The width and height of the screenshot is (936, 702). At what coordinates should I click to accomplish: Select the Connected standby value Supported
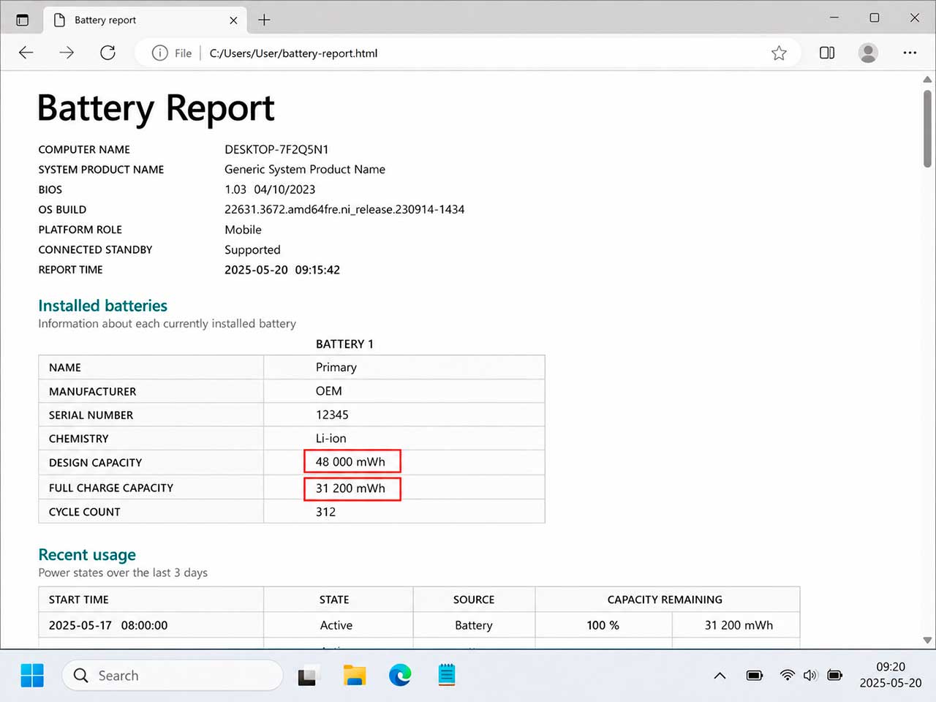pos(252,249)
